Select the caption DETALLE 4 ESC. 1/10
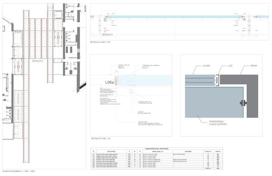This screenshot has width=272, height=176. tap(100, 42)
